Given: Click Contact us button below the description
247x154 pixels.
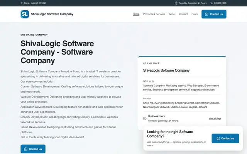Looking at the screenshot, I should [33, 149].
